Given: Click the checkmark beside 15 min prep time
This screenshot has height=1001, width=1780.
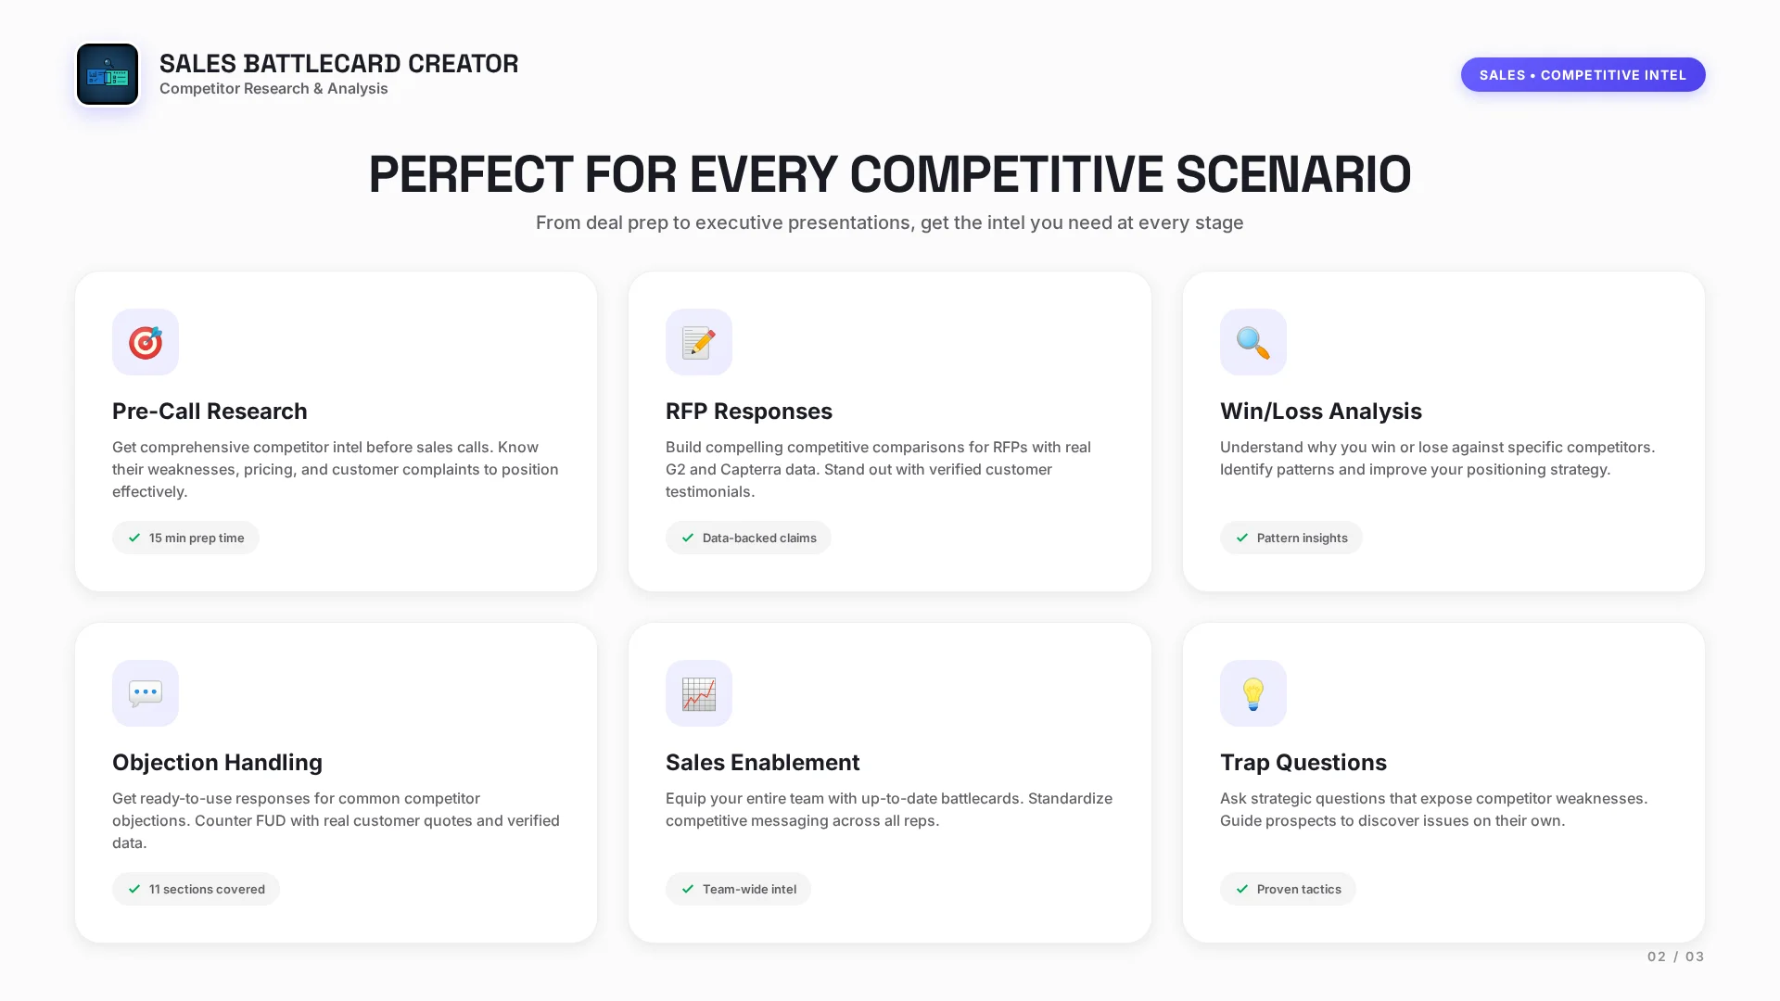Looking at the screenshot, I should click(134, 538).
